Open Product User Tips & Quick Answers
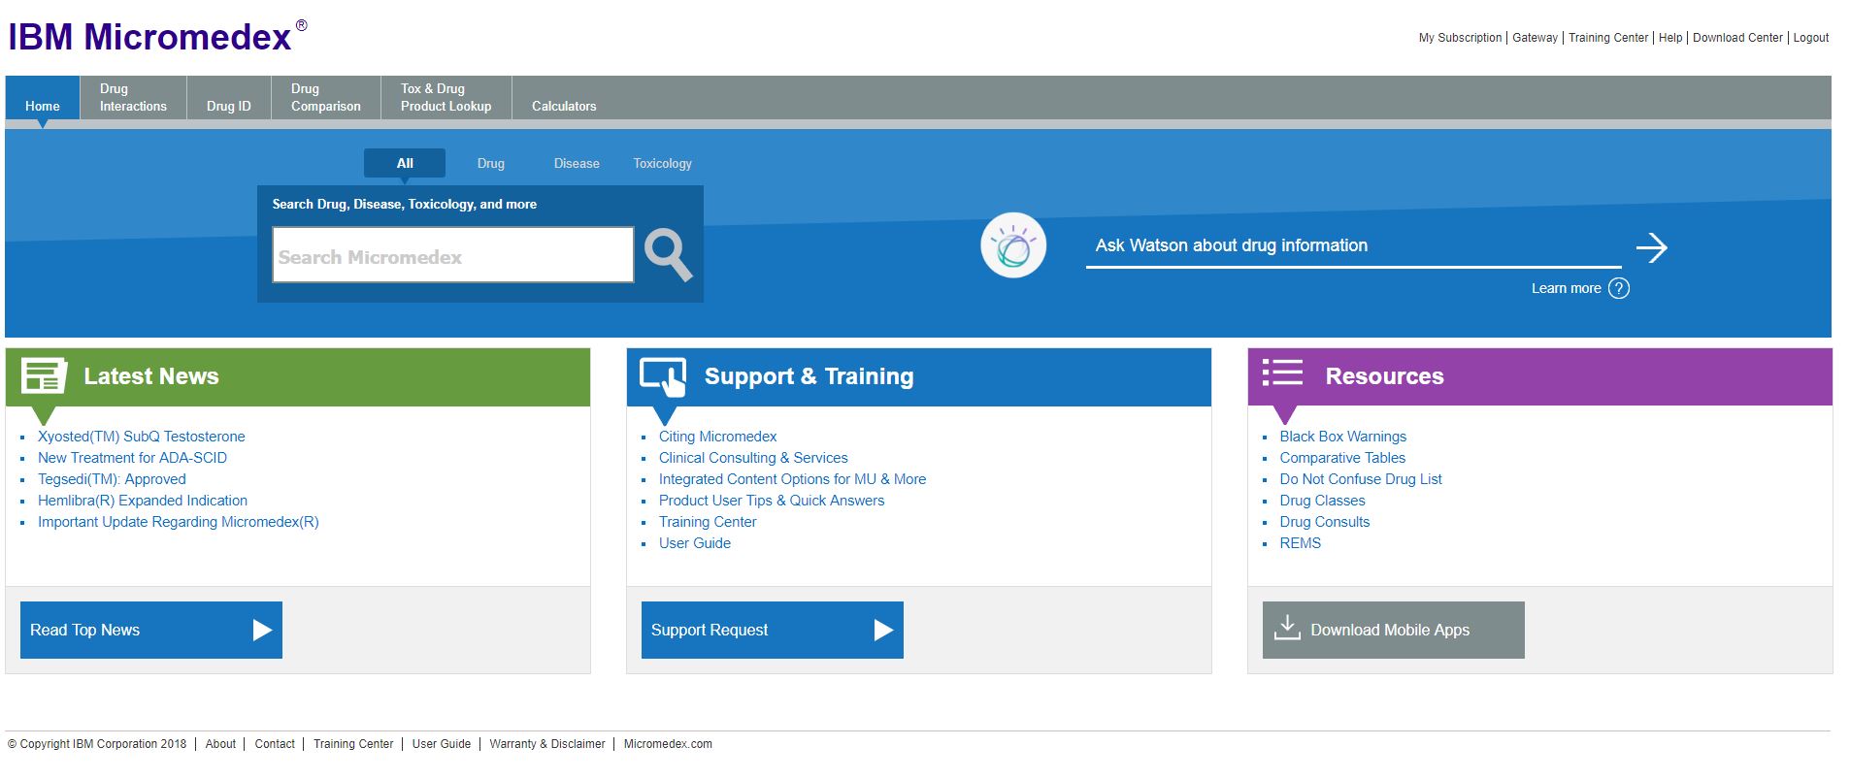The height and width of the screenshot is (779, 1850). click(772, 501)
